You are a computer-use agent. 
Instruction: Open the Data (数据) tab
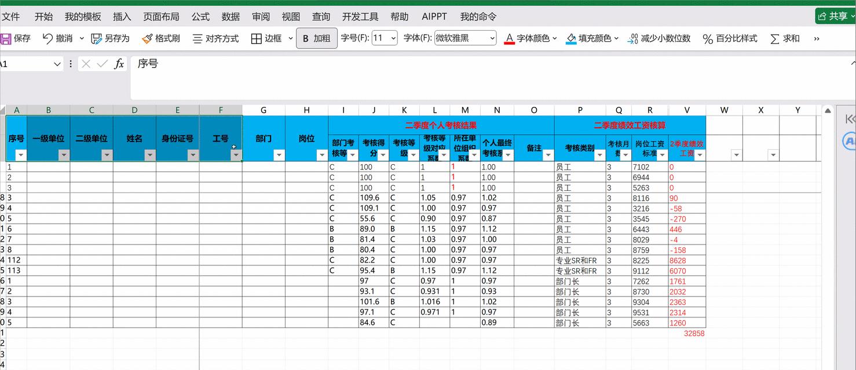(231, 17)
